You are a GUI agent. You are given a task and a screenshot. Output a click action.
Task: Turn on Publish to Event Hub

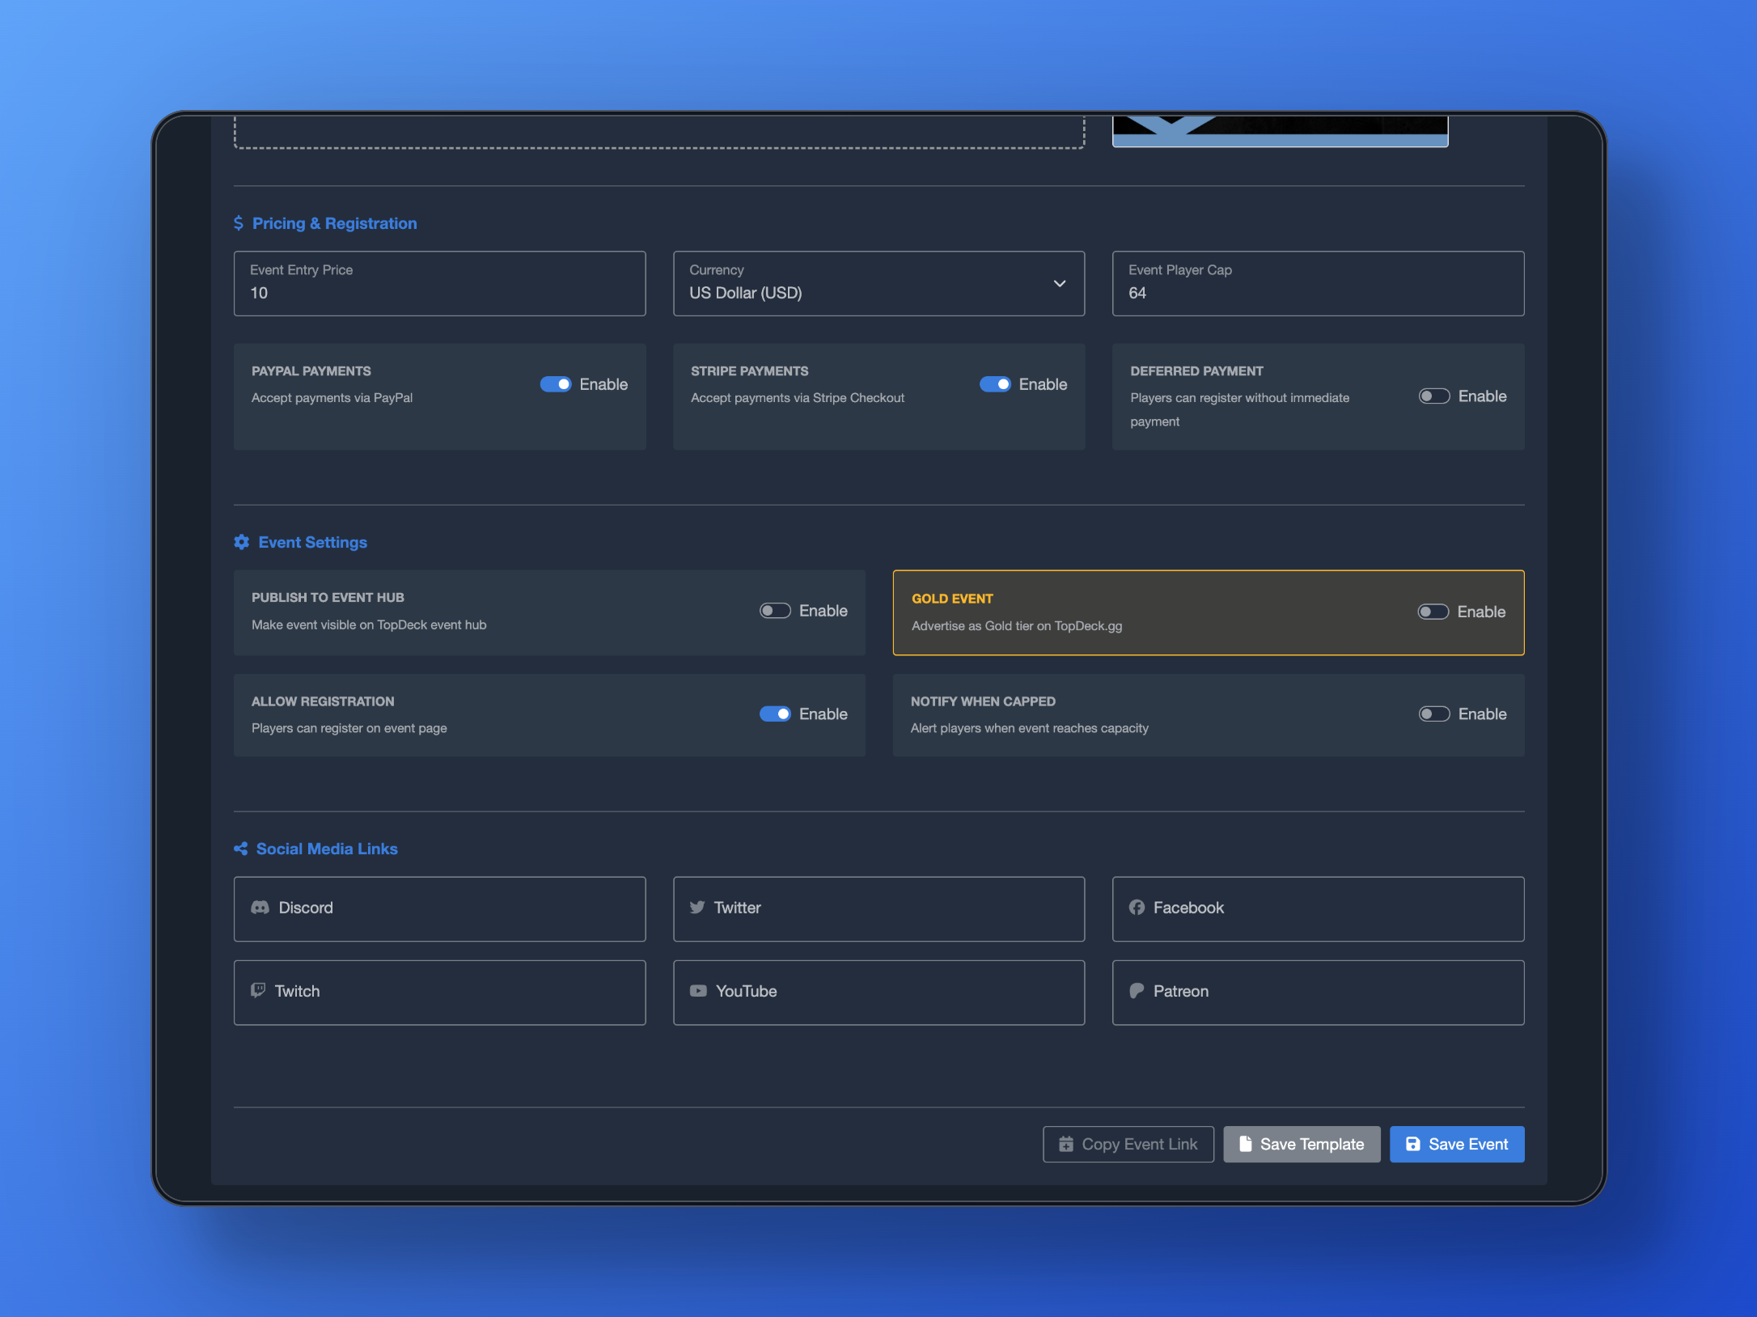[x=775, y=611]
